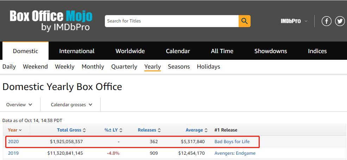The height and width of the screenshot is (160, 347).
Task: Click the orange search magnifier button
Action: [244, 21]
